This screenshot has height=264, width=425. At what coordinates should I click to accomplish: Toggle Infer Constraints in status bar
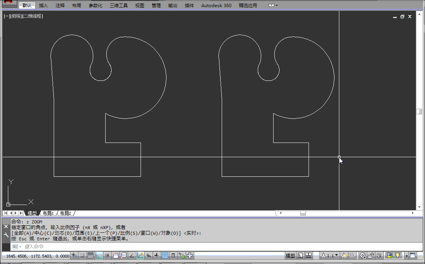74,255
